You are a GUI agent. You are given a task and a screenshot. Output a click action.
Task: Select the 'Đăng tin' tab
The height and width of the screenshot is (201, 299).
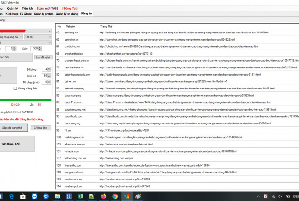coord(86,13)
